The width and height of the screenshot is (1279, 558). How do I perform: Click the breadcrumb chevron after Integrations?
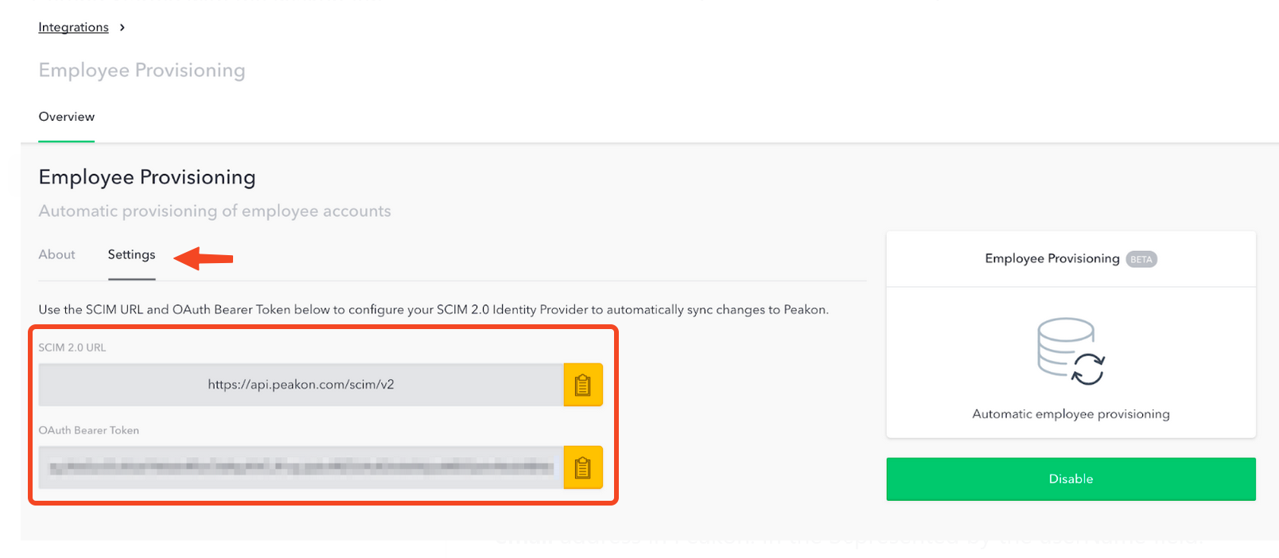tap(122, 27)
